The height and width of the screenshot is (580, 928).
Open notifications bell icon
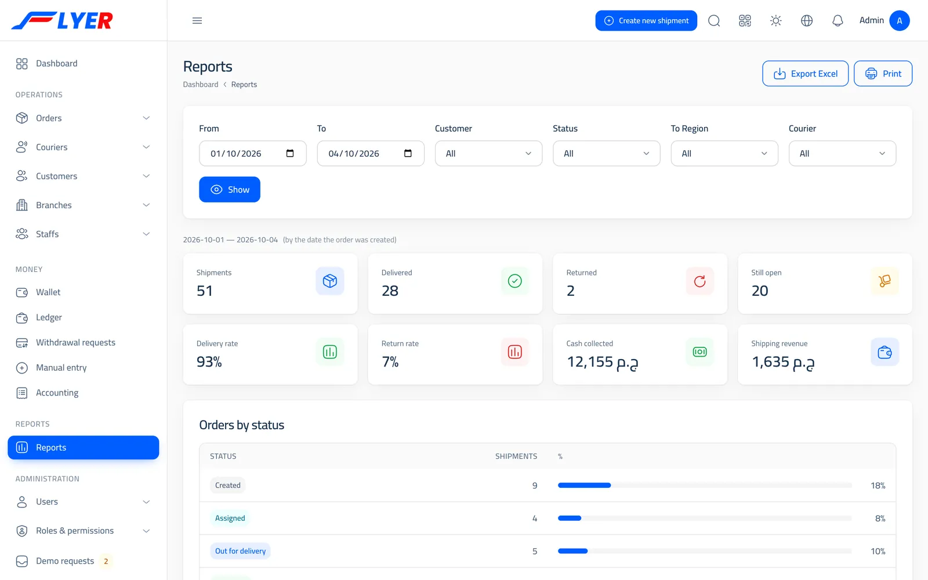click(x=838, y=21)
